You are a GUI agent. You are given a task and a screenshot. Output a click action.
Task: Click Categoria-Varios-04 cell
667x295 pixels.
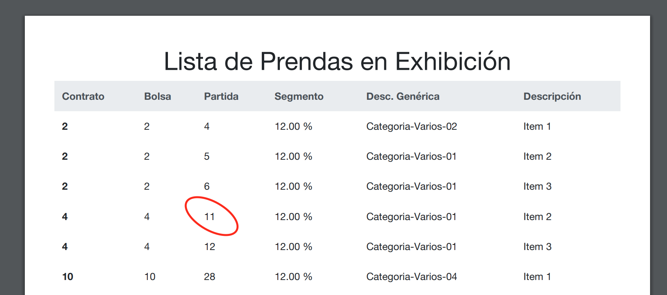point(412,276)
